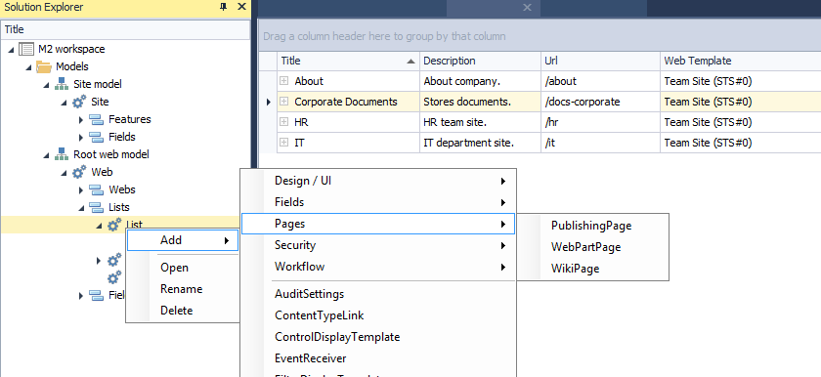Open the Workflow submenu
This screenshot has width=821, height=377.
click(x=378, y=267)
